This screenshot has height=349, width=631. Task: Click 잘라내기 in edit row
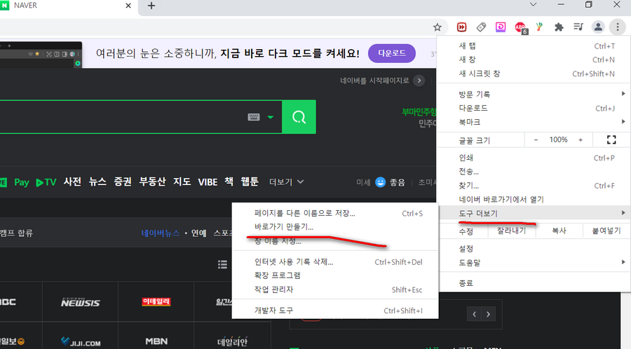[x=511, y=231]
